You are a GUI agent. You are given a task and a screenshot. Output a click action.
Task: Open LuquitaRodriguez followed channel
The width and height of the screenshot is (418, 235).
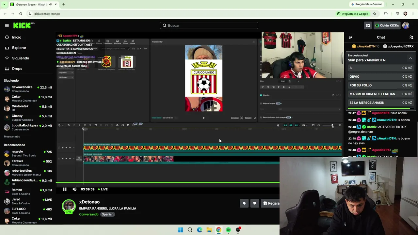coord(28,127)
